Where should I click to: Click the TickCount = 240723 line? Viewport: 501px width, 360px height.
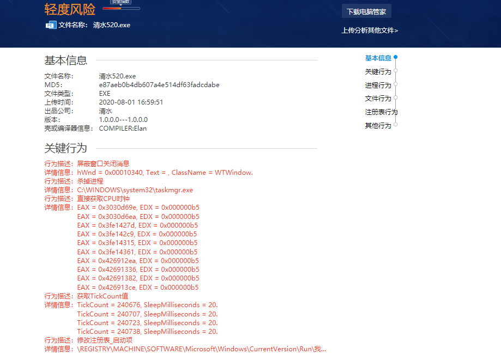(x=147, y=322)
